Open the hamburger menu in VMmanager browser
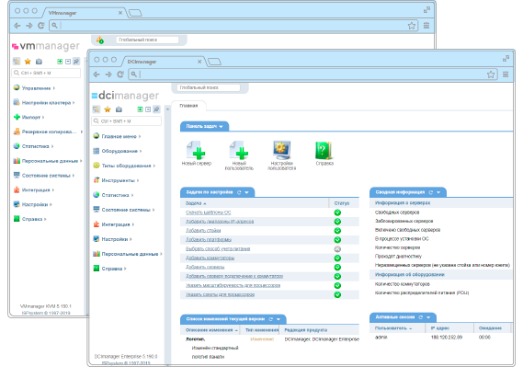 [x=426, y=26]
